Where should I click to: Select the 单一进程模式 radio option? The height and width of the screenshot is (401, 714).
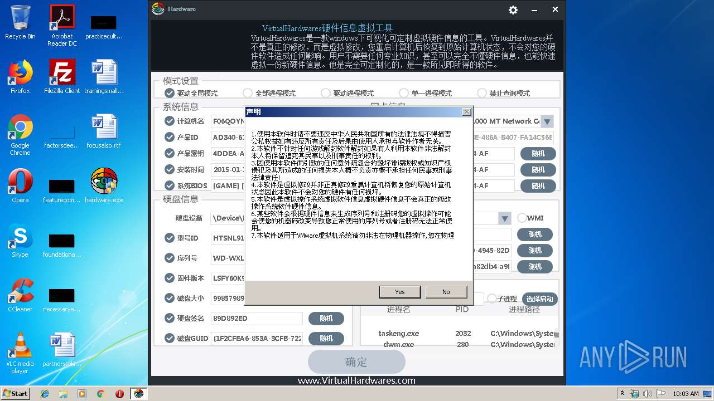[x=404, y=93]
